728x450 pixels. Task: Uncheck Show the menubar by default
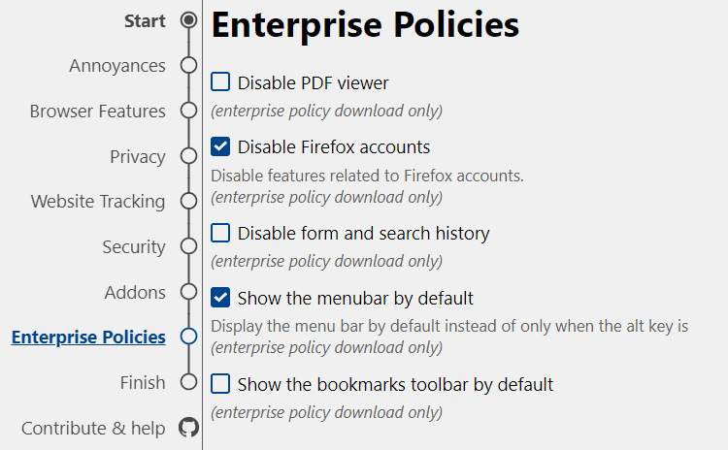(x=221, y=298)
